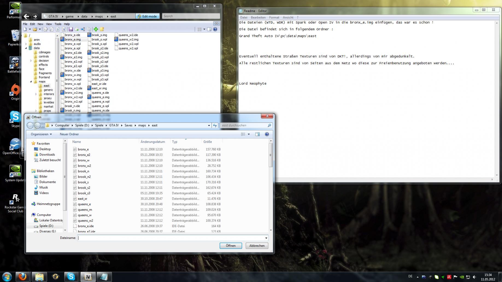Select the brook_s3 file in the dialog
This screenshot has width=502, height=282.
[x=84, y=193]
